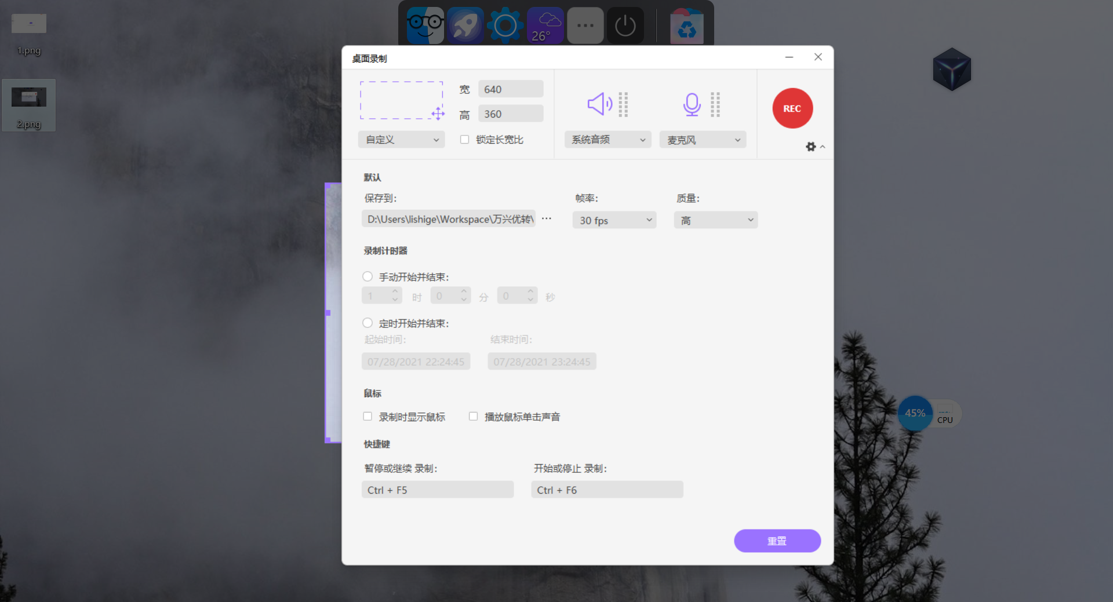Check 录制时显示鼠标 option

[x=367, y=416]
